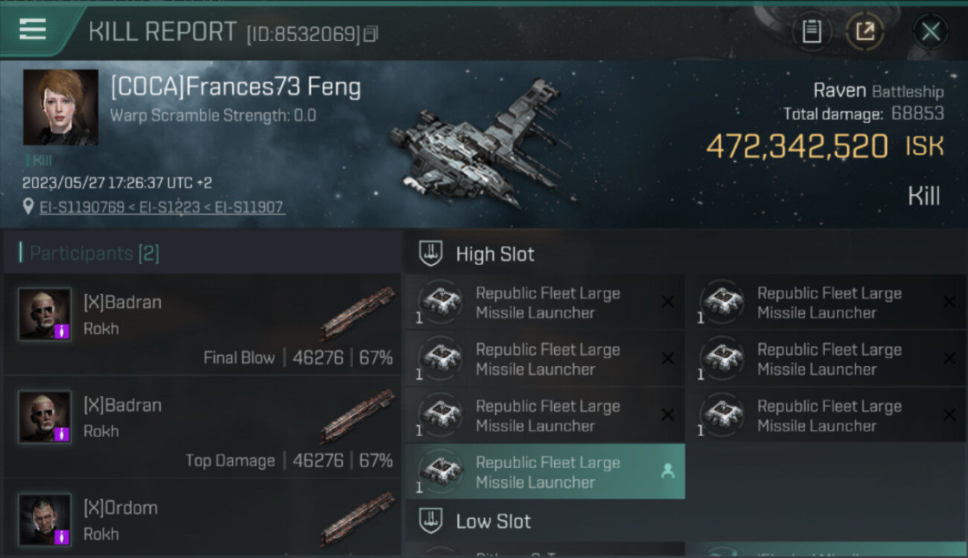Viewport: 968px width, 558px height.
Task: Click the info badge on Ordom's portrait
Action: coord(63,536)
